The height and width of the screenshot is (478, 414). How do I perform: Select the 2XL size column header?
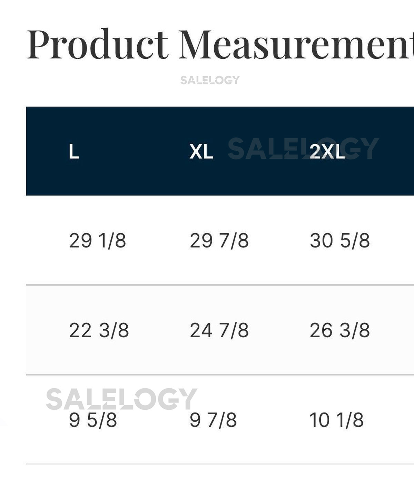[x=327, y=151]
